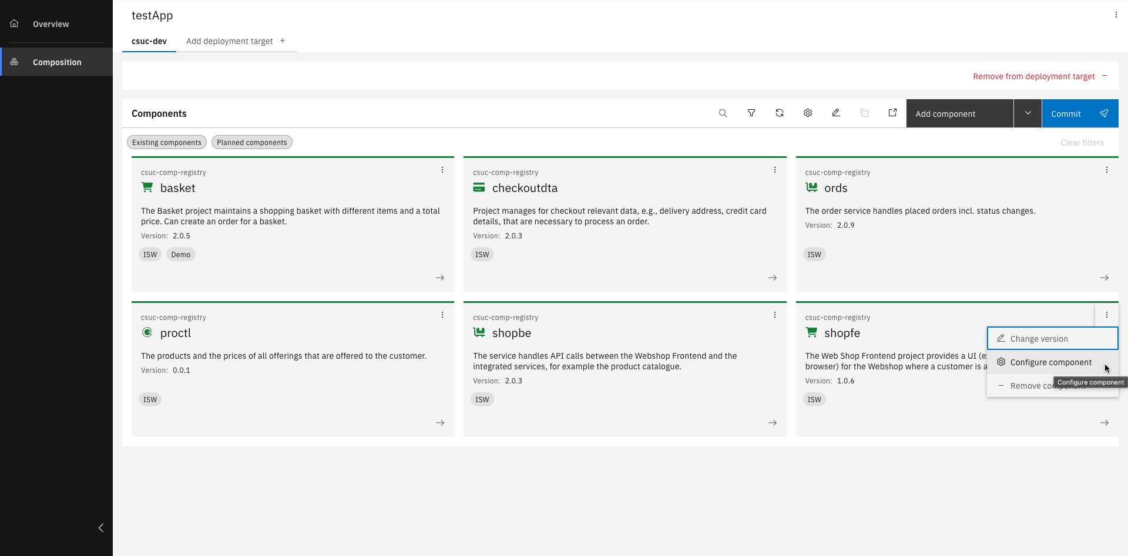
Task: Open the settings gear in the Components toolbar
Action: 808,113
